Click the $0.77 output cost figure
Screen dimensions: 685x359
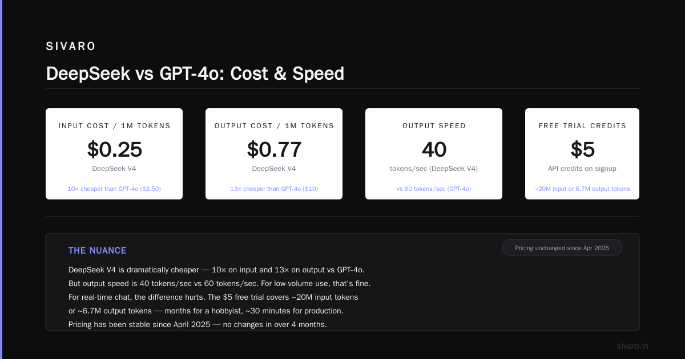(x=274, y=149)
